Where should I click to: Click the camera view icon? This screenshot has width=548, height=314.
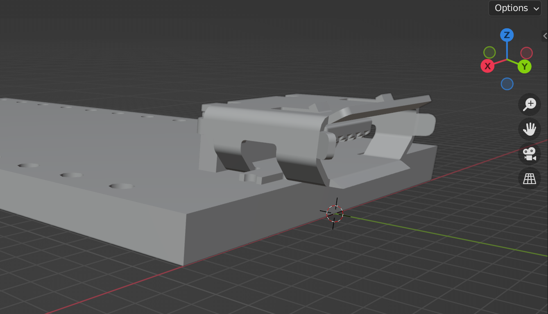pyautogui.click(x=529, y=154)
